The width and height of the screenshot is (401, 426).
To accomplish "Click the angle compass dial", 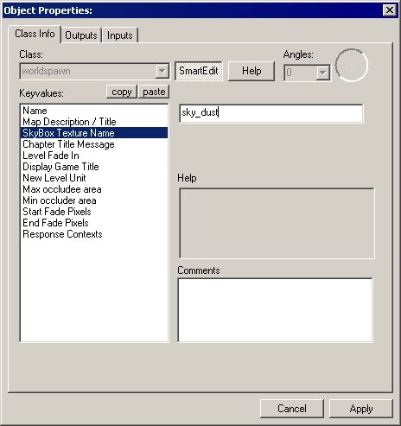I will pyautogui.click(x=352, y=65).
